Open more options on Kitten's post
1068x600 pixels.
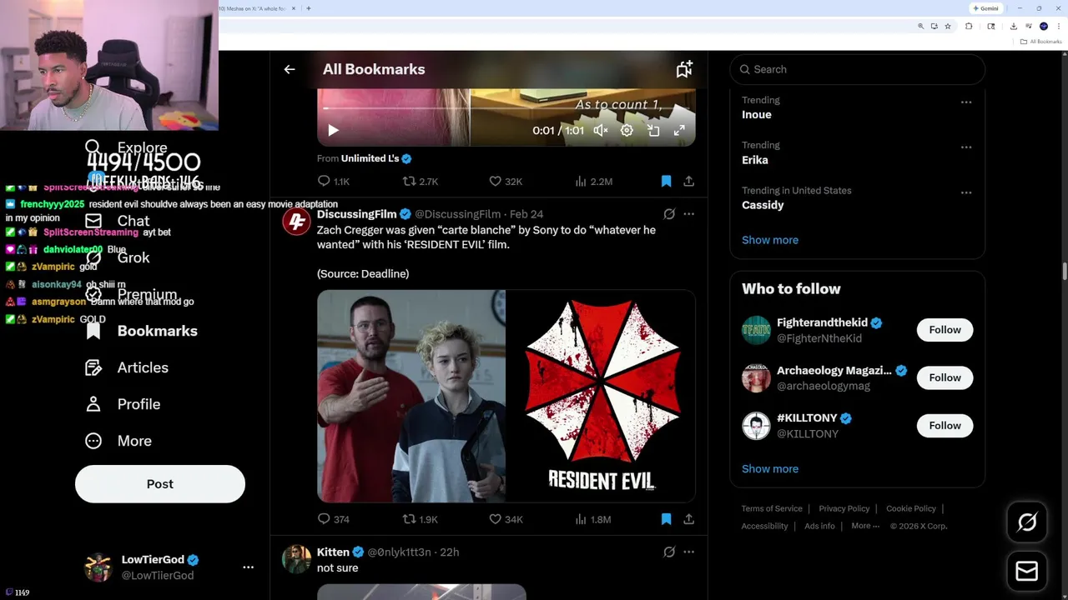[x=688, y=552]
